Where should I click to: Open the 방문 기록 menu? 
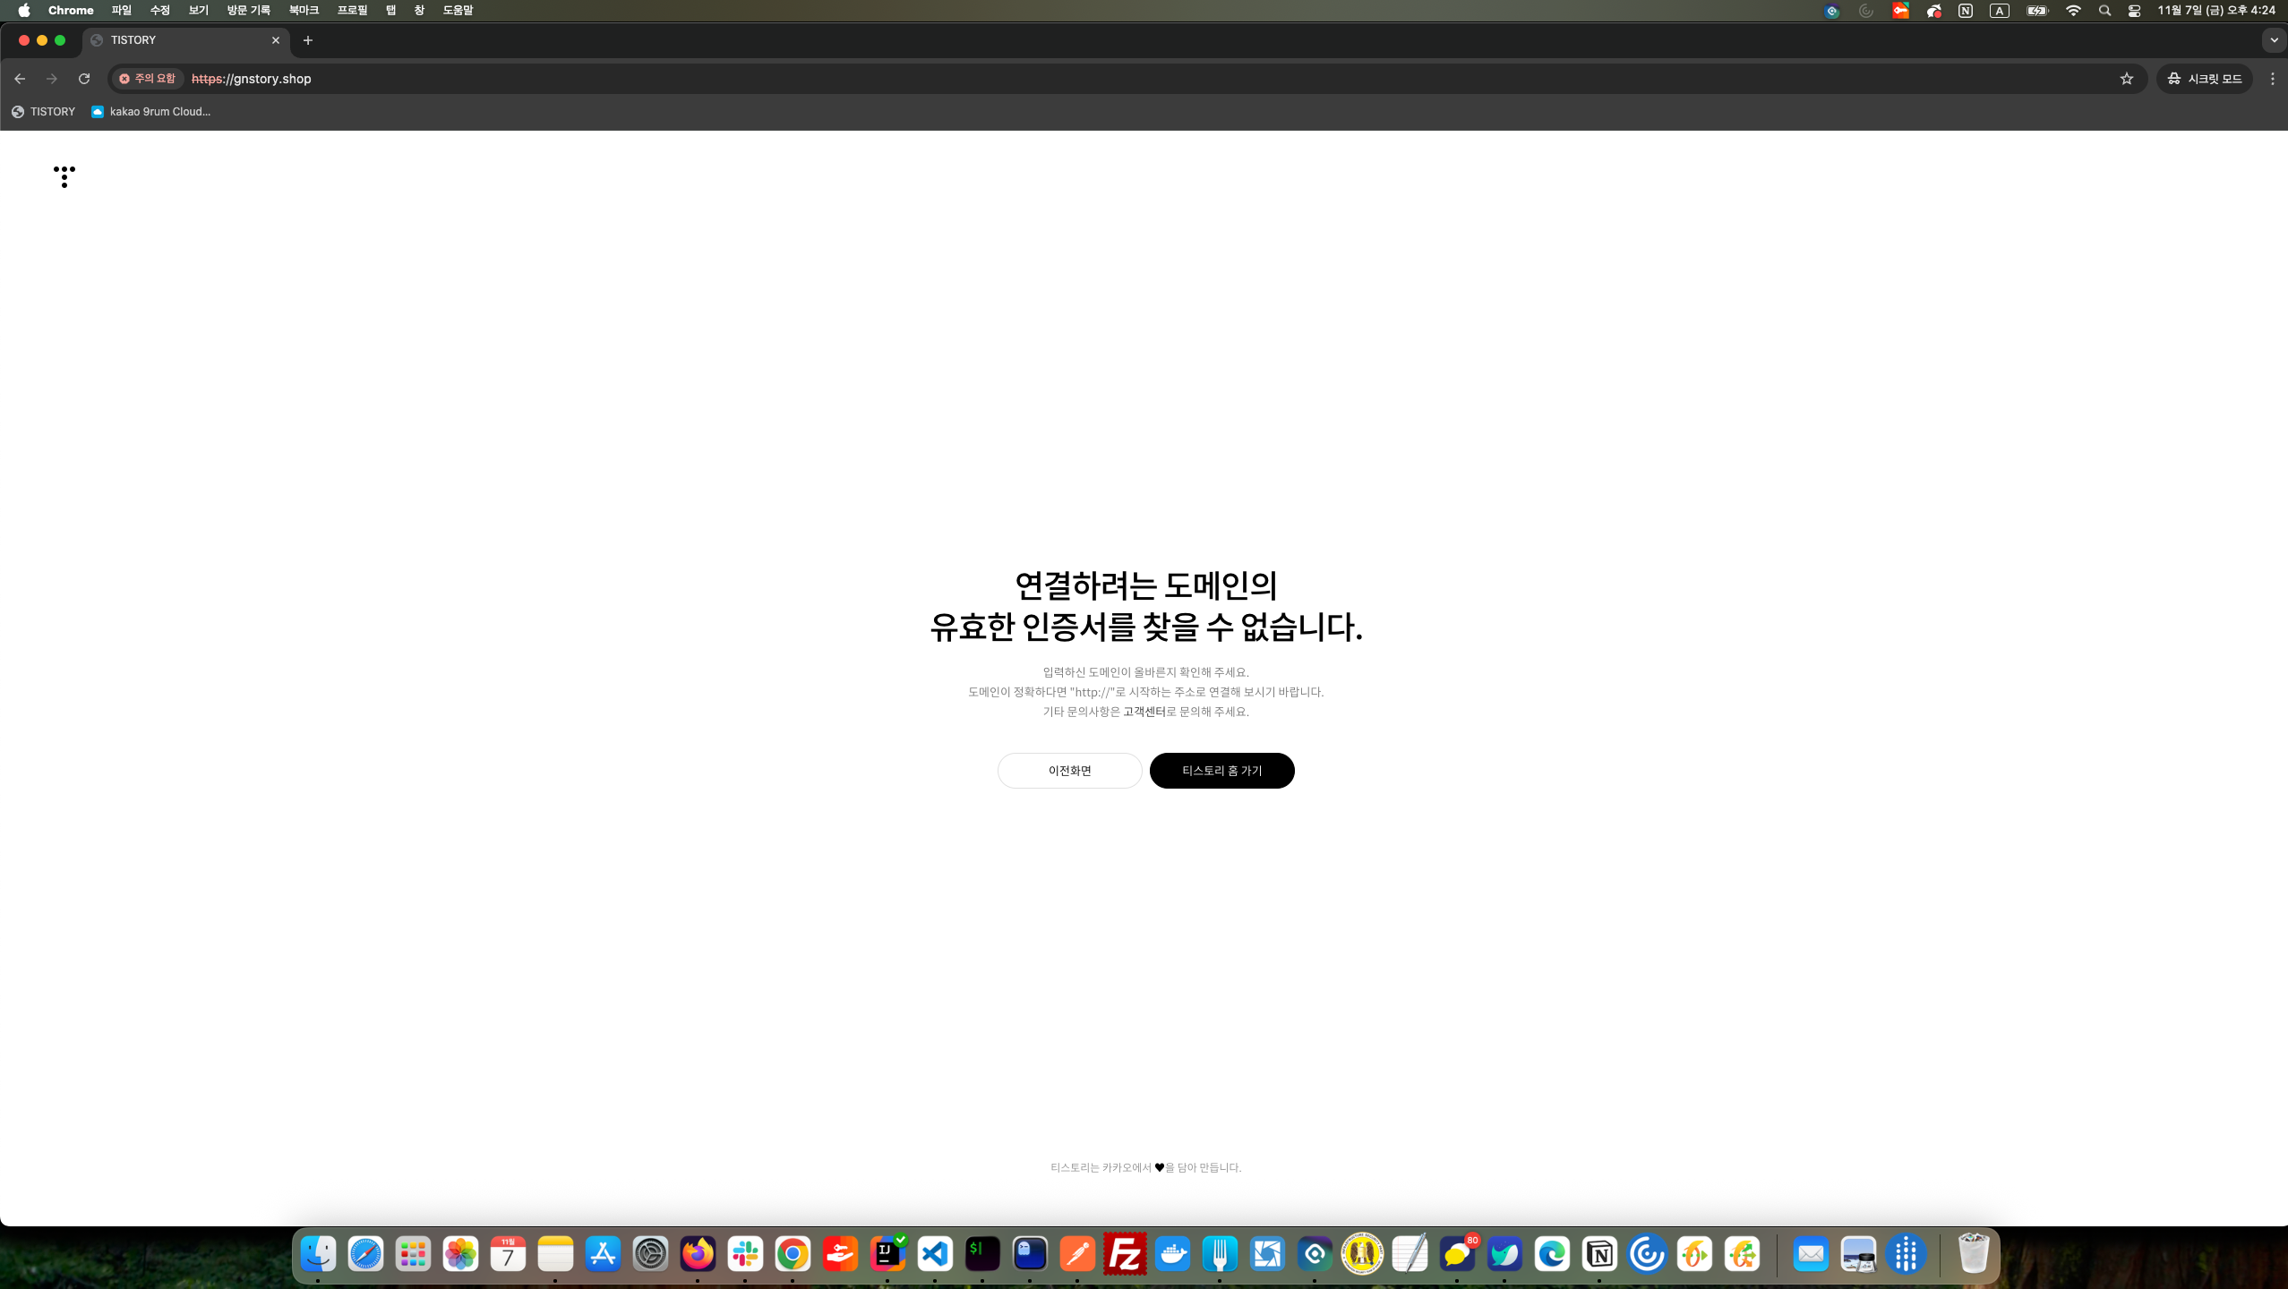click(248, 11)
